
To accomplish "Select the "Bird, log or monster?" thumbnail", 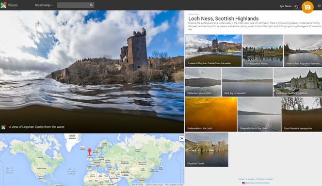I will (x=248, y=82).
